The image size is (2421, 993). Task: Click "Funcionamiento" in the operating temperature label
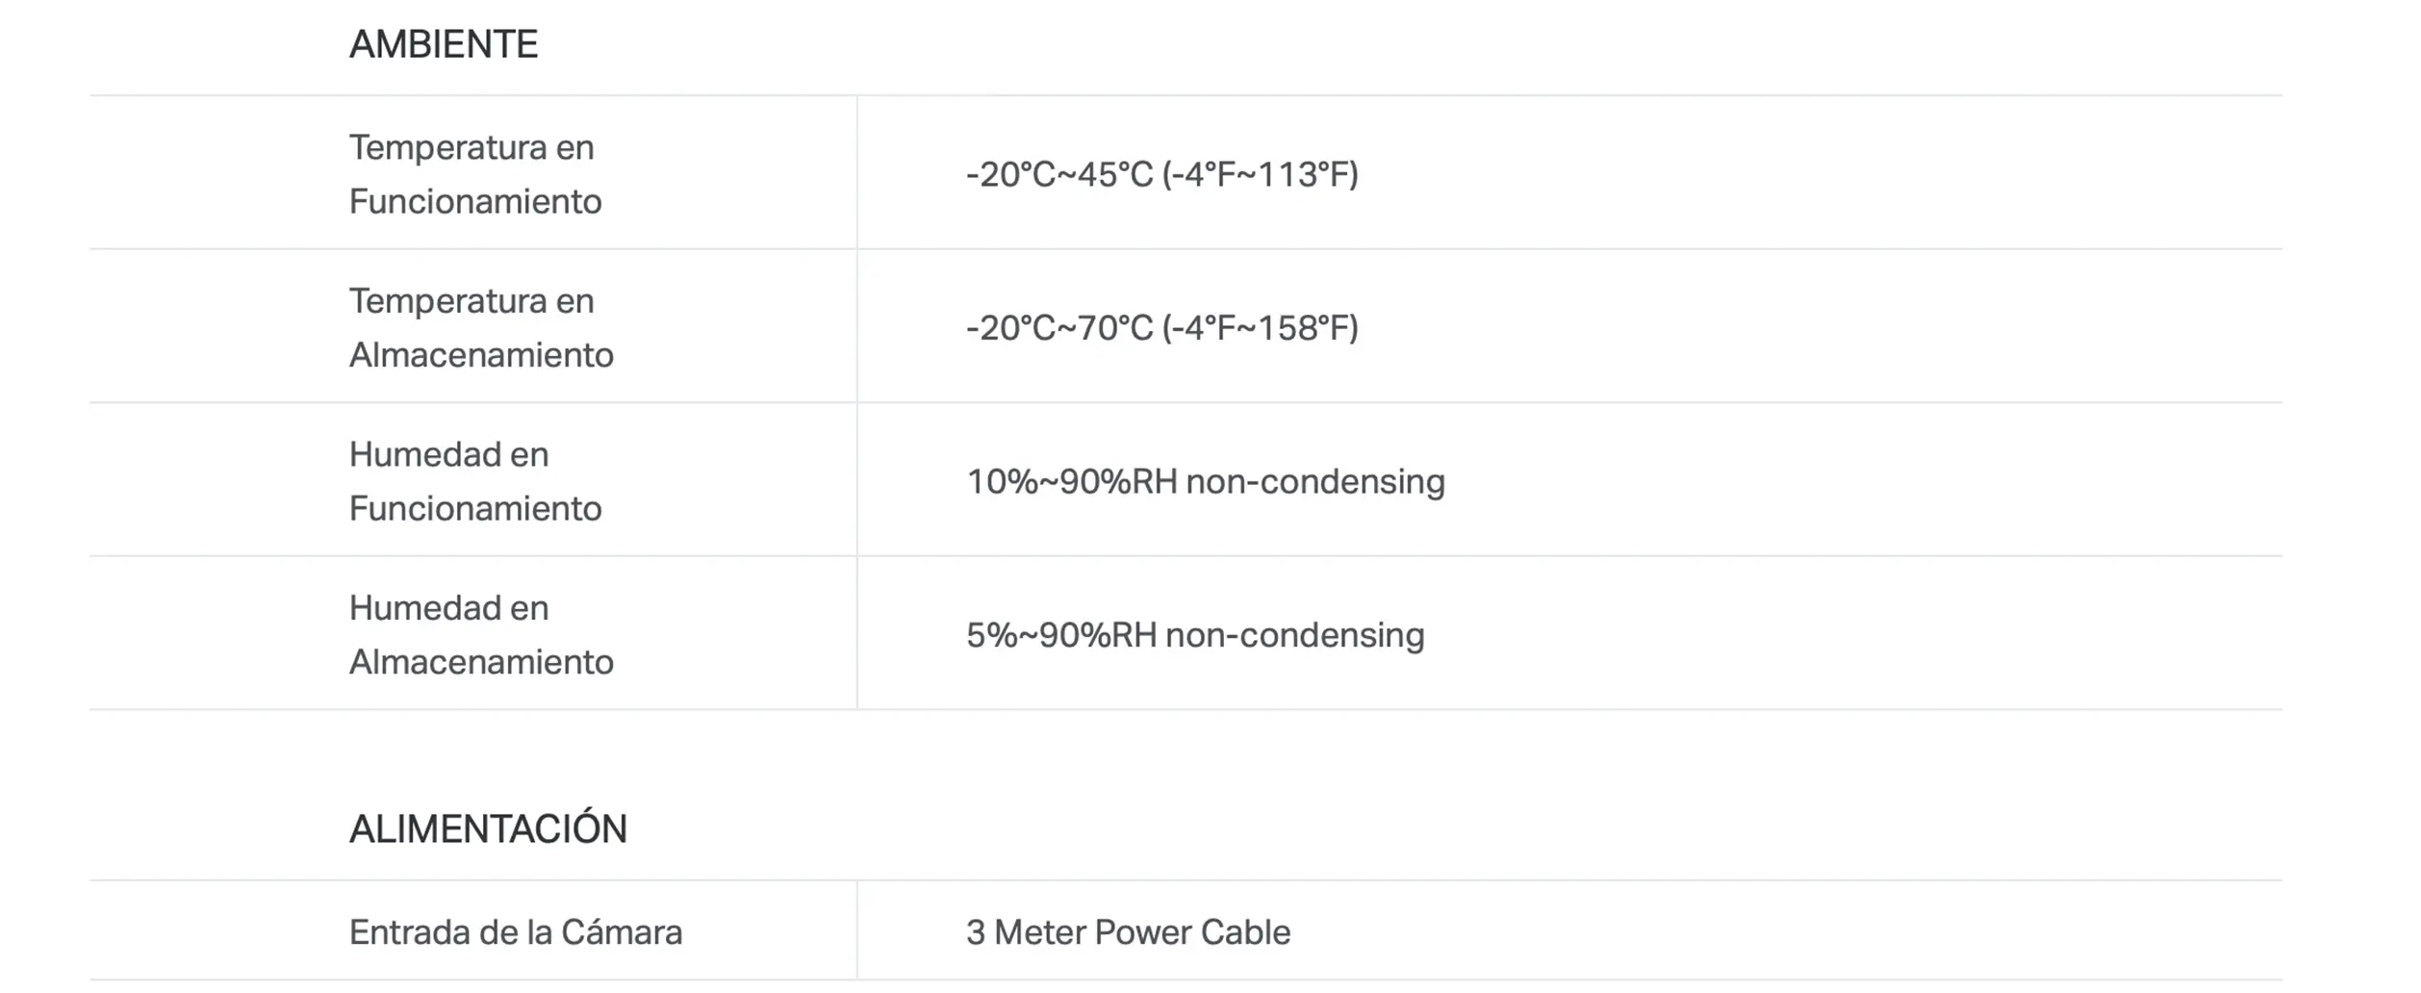[x=474, y=201]
